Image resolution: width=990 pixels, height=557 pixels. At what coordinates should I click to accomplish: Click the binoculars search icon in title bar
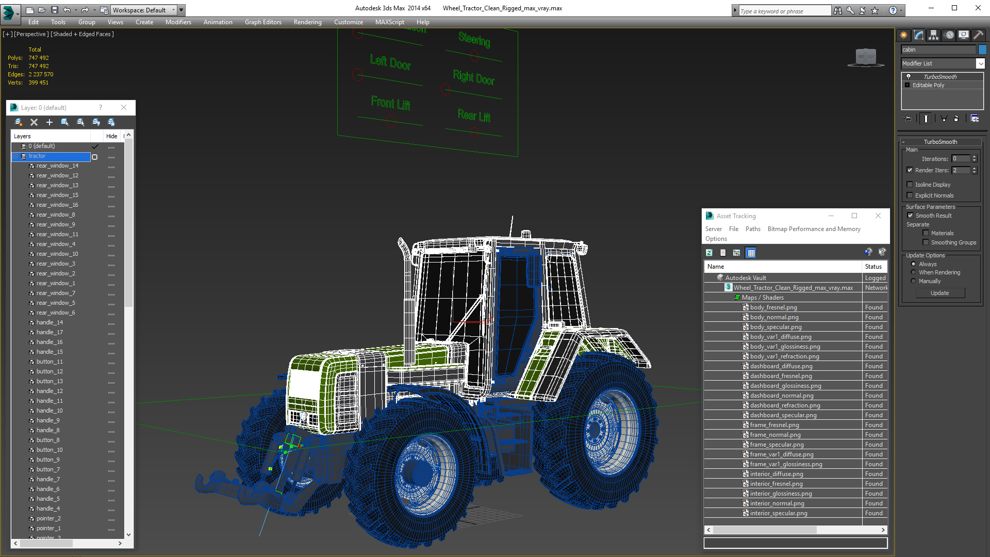[x=838, y=10]
